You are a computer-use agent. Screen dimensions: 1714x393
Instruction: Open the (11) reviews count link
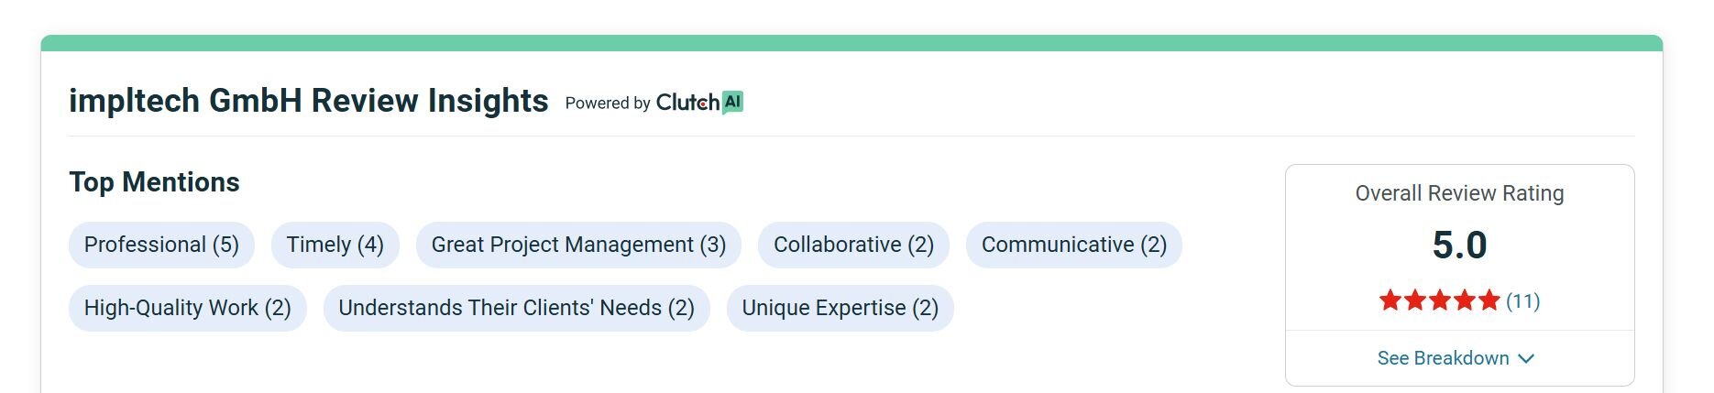(x=1522, y=300)
